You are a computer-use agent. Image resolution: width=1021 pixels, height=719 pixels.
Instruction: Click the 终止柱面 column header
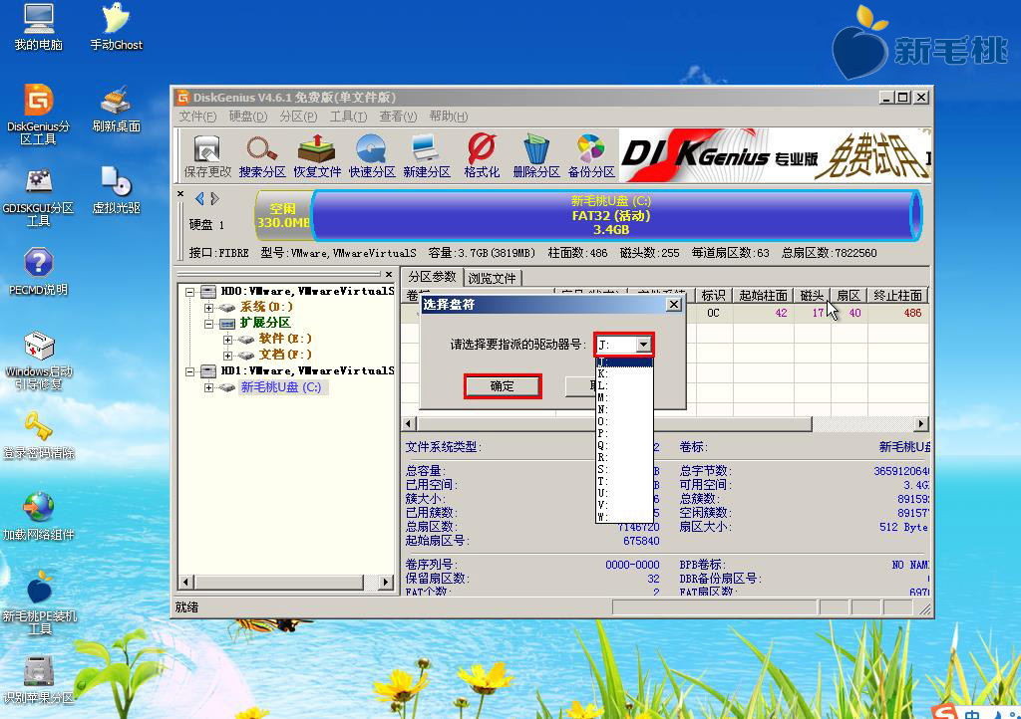coord(898,295)
